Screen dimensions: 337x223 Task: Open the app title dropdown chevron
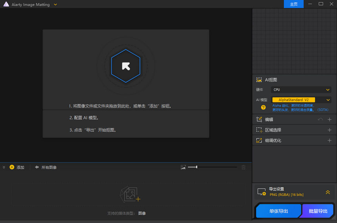[56, 4]
